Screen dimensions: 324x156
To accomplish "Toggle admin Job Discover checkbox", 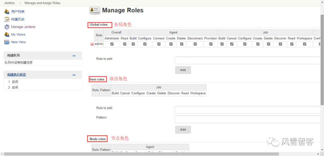I will coord(280,44).
